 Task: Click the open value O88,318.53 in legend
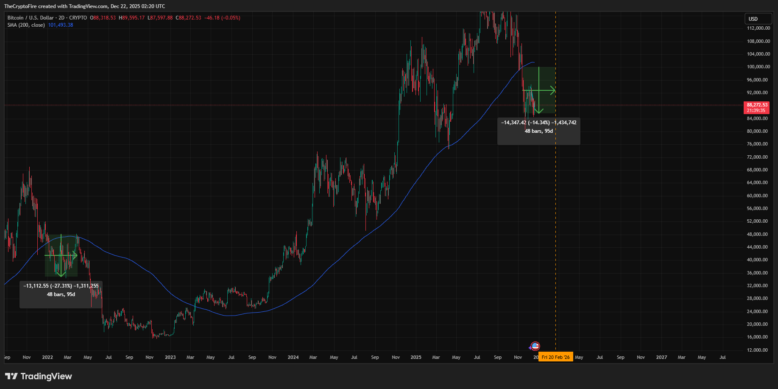point(103,18)
